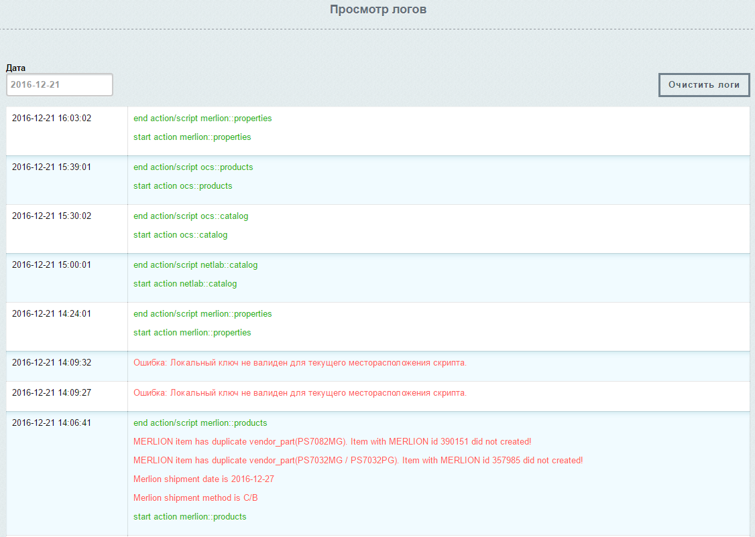Viewport: 755px width, 537px height.
Task: Select the 2016-12-21 15:39:01 timestamp
Action: [52, 167]
